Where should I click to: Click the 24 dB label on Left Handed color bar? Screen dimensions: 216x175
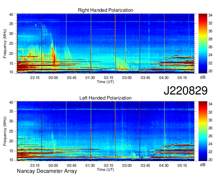(210, 144)
